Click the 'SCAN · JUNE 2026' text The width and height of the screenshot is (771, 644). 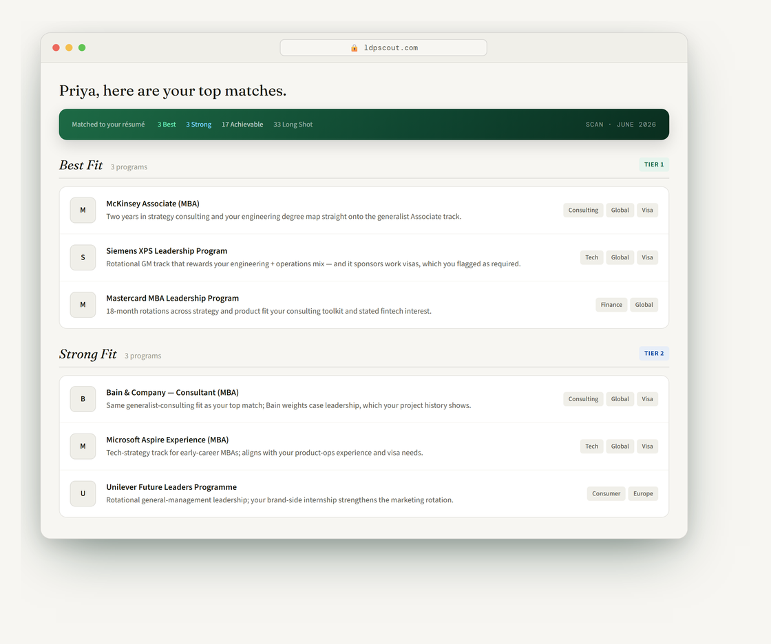point(620,125)
